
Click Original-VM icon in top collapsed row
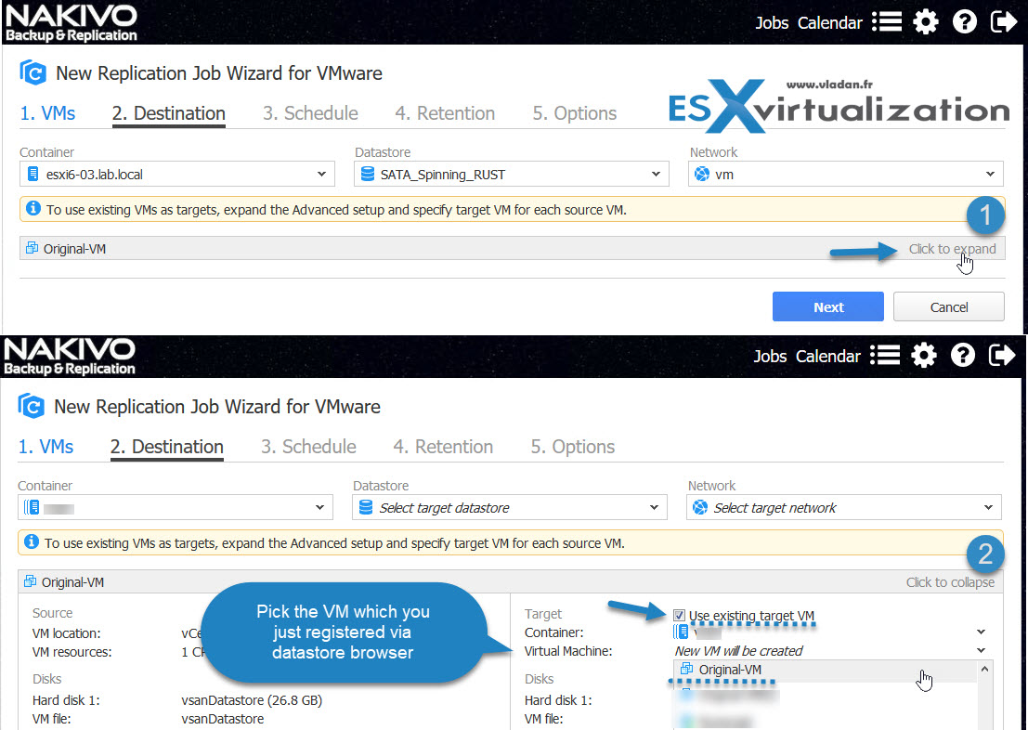point(32,248)
